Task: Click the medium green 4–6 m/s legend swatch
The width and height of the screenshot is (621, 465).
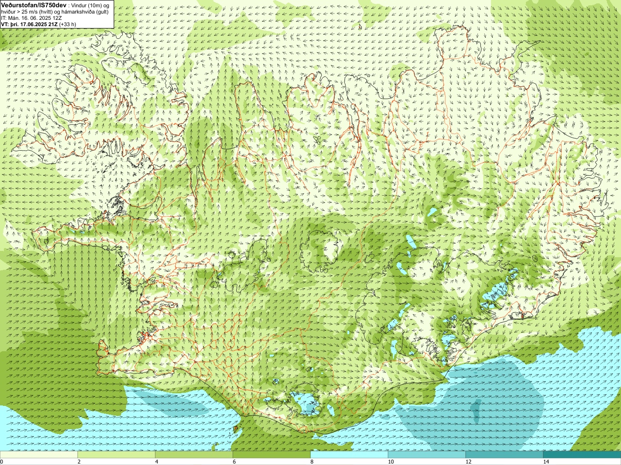Action: (194, 454)
